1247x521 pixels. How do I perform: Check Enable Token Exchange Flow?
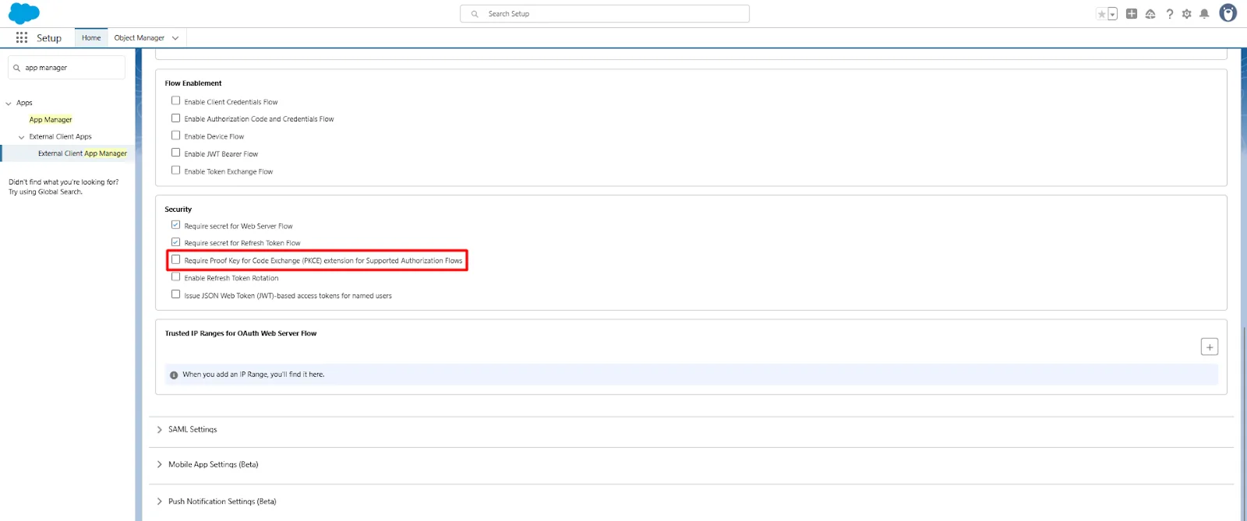click(175, 171)
